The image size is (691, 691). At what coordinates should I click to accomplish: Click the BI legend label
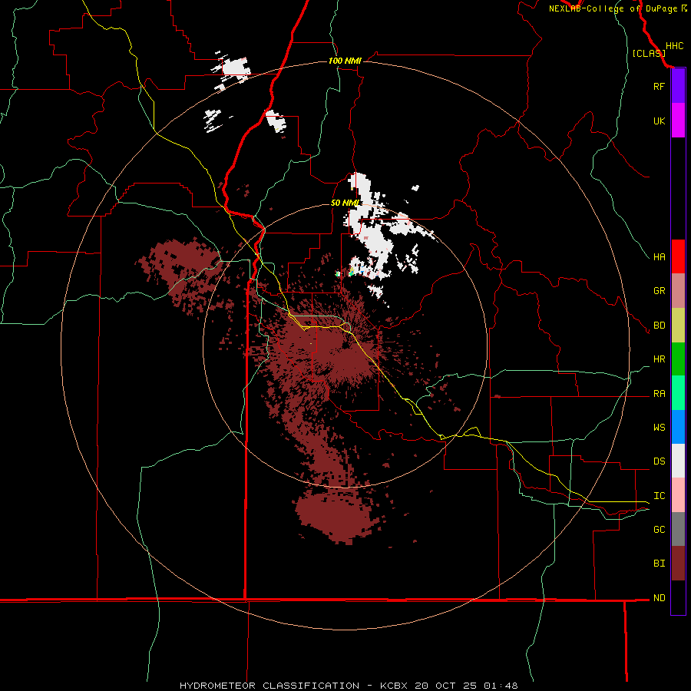[x=659, y=564]
